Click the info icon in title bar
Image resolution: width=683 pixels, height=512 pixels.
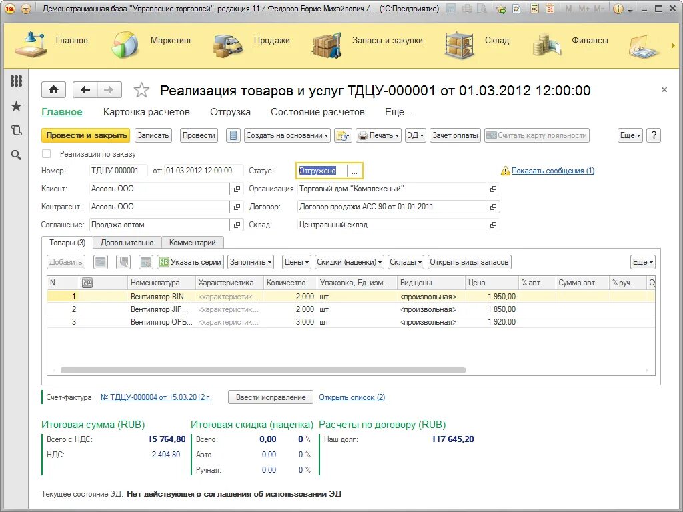tap(618, 9)
